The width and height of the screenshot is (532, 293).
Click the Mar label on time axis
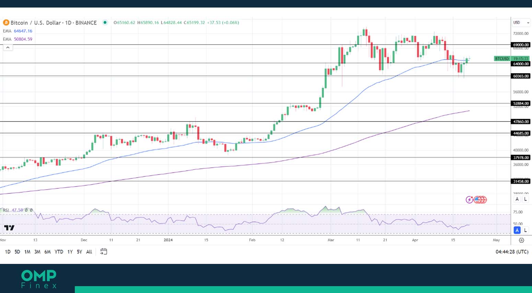(331, 240)
